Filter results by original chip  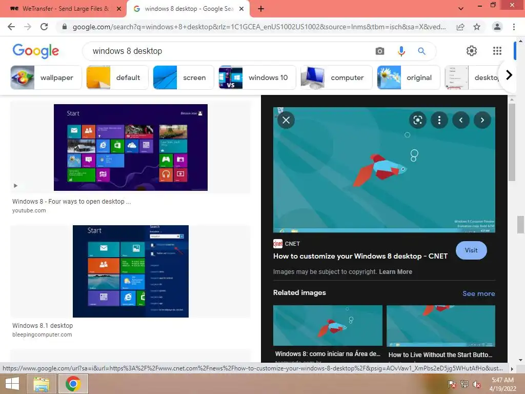pyautogui.click(x=409, y=77)
